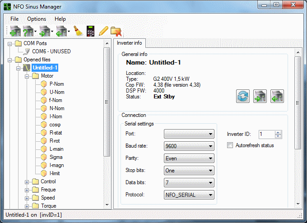Click the Inverter ID value field
Viewport: 307px width, 223px height.
(x=267, y=135)
